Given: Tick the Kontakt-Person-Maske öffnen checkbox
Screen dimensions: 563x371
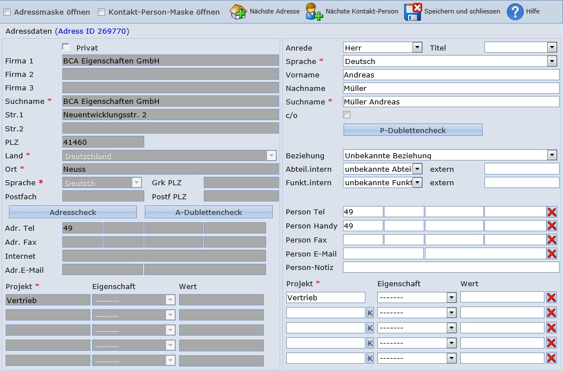Looking at the screenshot, I should tap(102, 12).
